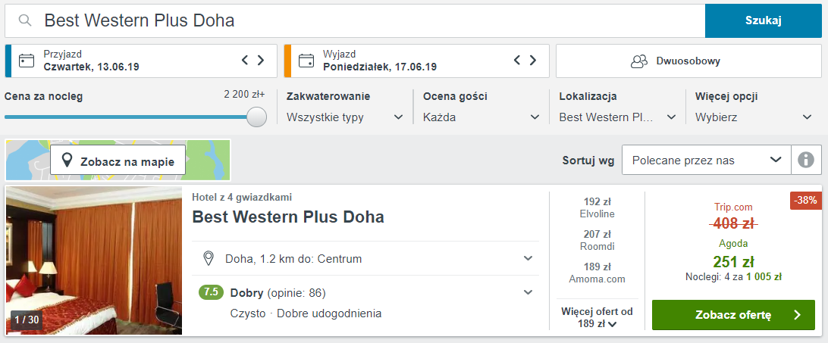Image resolution: width=828 pixels, height=343 pixels.
Task: Open the Więcej opcji Wybierz dropdown
Action: pyautogui.click(x=754, y=117)
